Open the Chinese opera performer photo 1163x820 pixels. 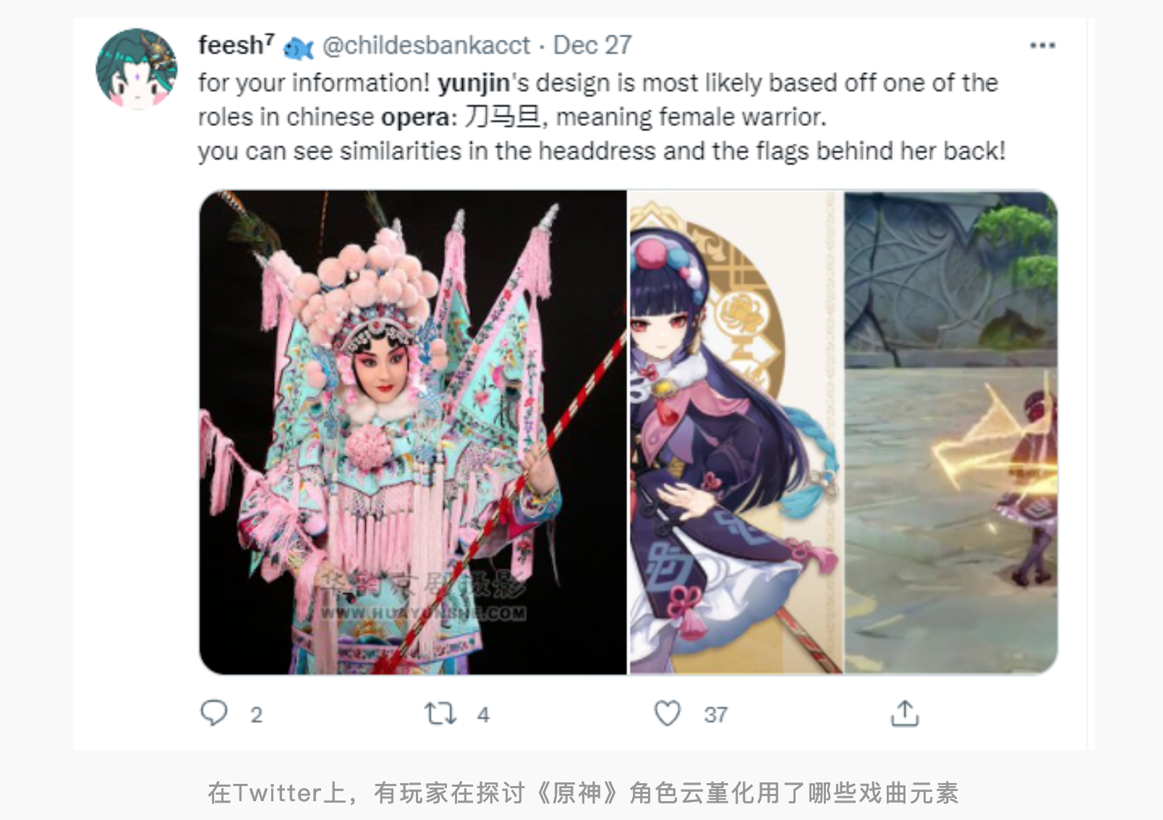coord(413,432)
